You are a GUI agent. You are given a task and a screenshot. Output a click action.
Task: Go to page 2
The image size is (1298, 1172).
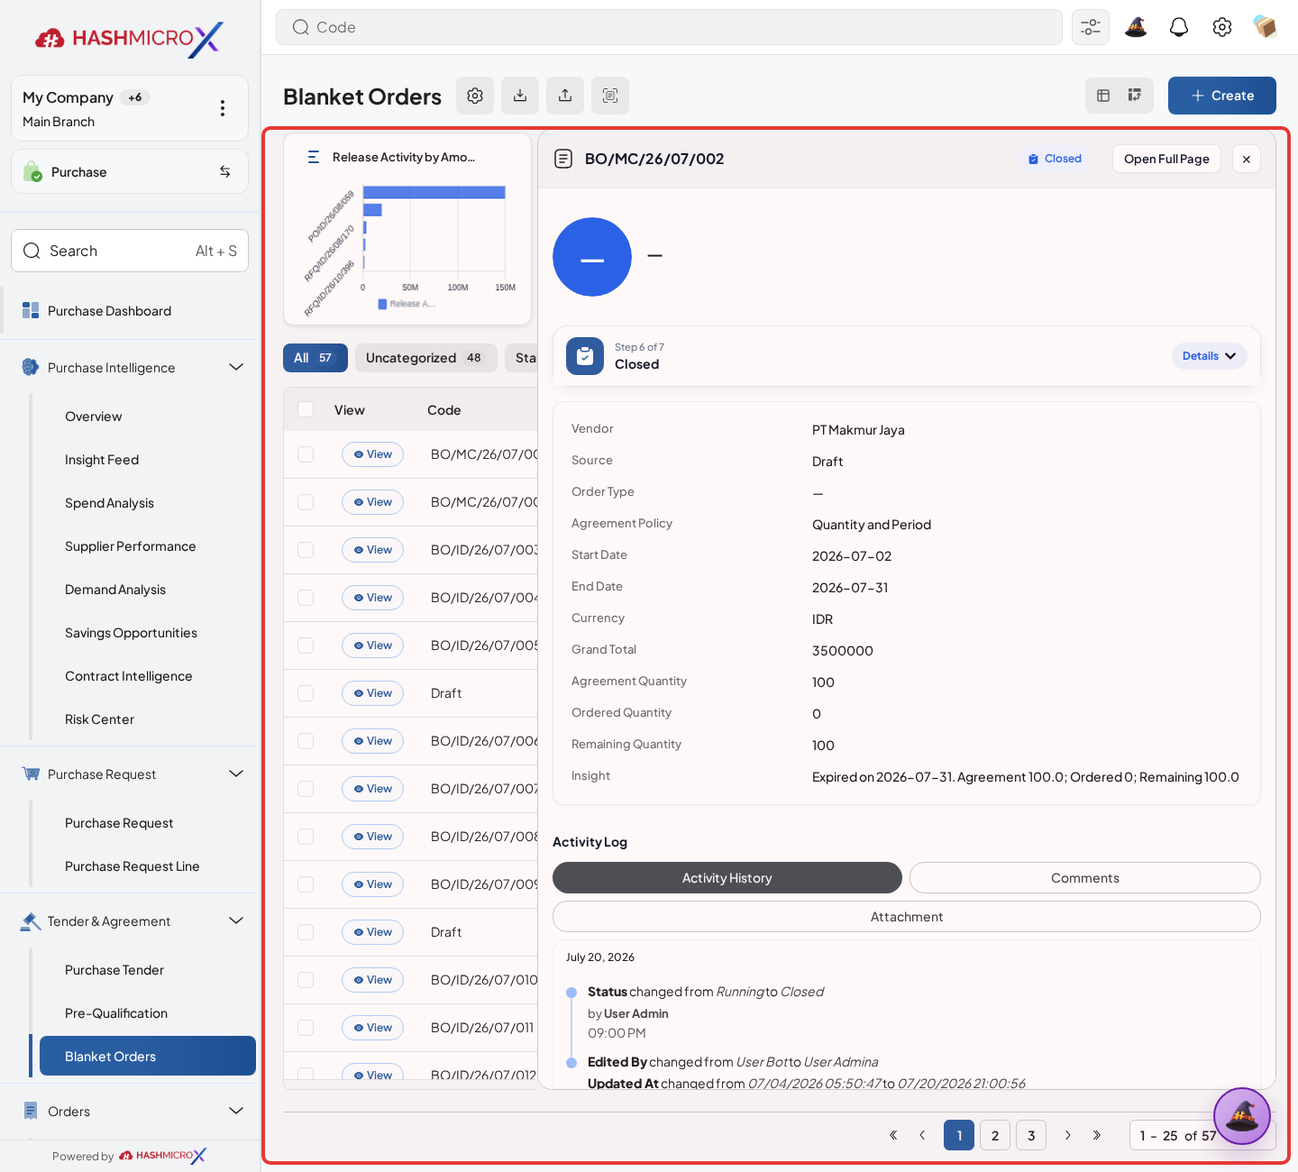[995, 1135]
